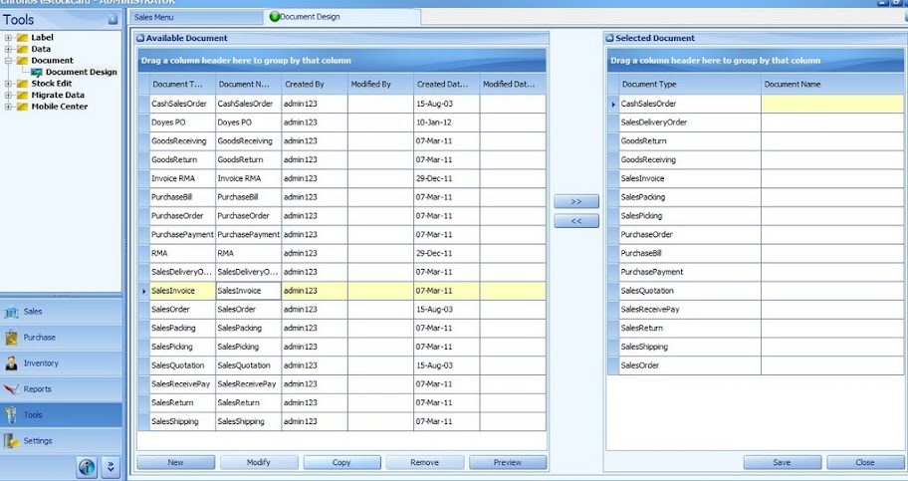Click the Data folder icon
The height and width of the screenshot is (481, 908).
click(23, 49)
